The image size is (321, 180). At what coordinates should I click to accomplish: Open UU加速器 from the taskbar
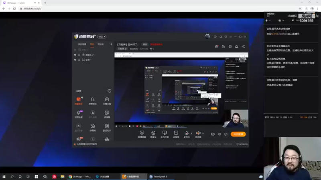click(x=106, y=176)
